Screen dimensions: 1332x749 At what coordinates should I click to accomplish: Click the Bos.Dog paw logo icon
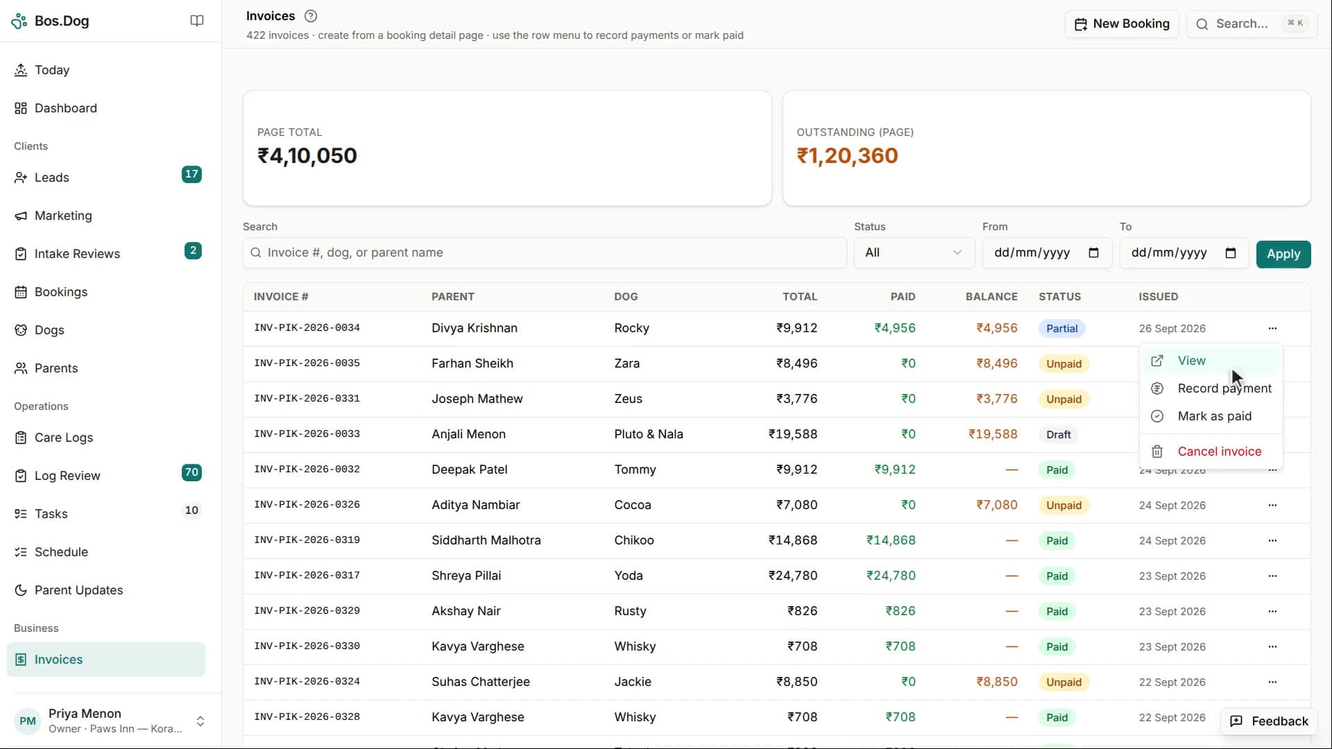19,21
